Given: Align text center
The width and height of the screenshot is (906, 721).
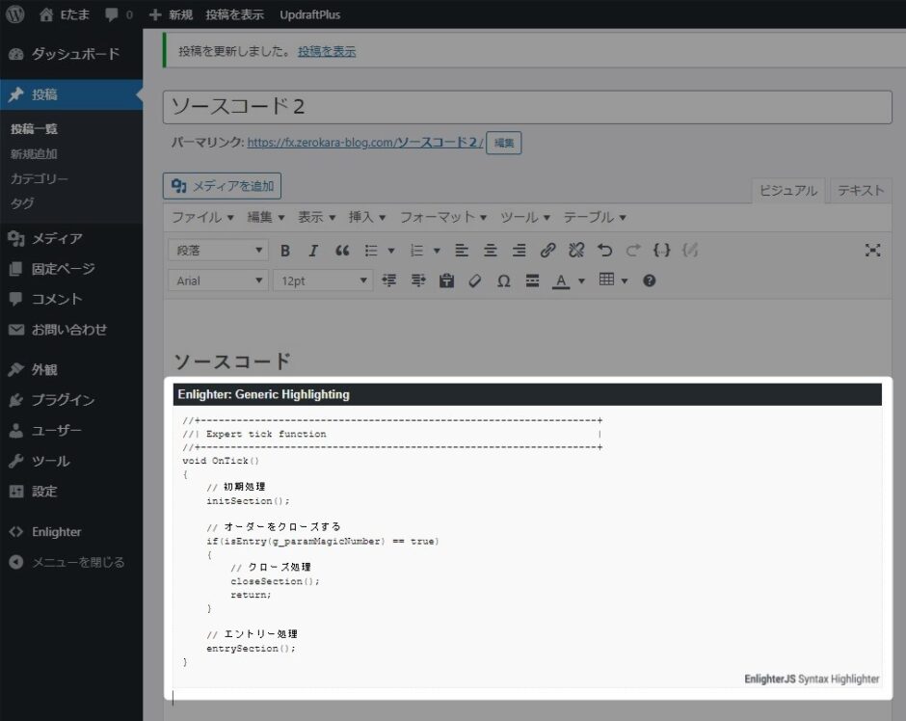Looking at the screenshot, I should [x=491, y=251].
